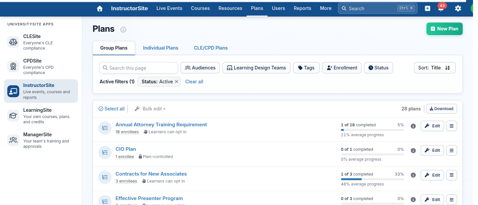Click the plan icon for Contracts for New Associates

[x=105, y=177]
